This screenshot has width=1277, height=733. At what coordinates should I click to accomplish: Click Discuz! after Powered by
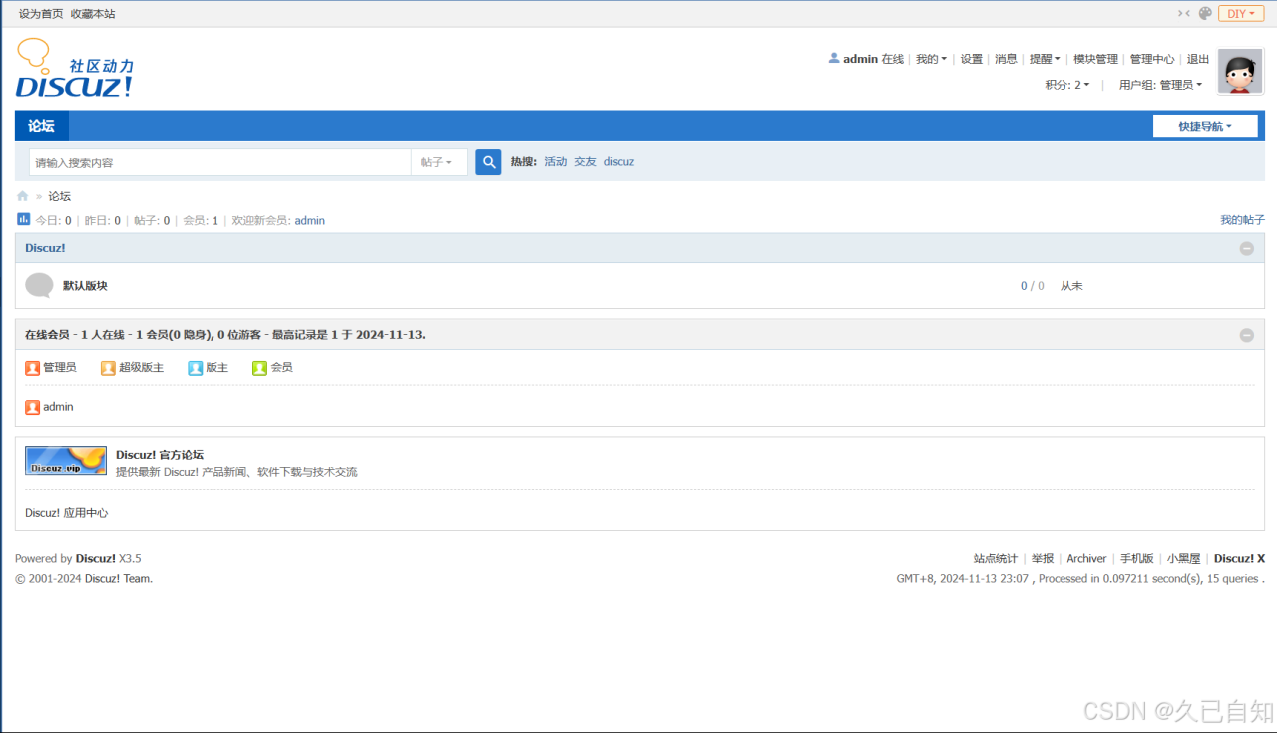click(96, 559)
